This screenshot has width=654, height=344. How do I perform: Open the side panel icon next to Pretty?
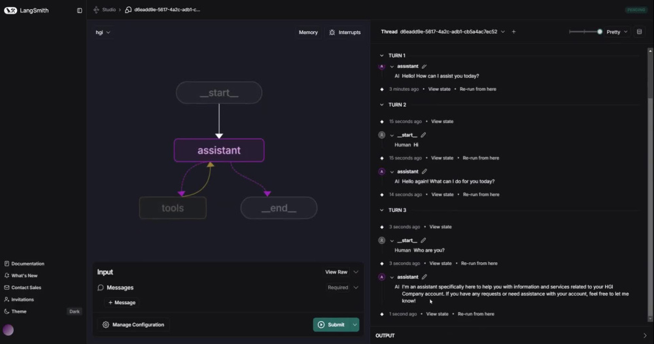coord(639,31)
